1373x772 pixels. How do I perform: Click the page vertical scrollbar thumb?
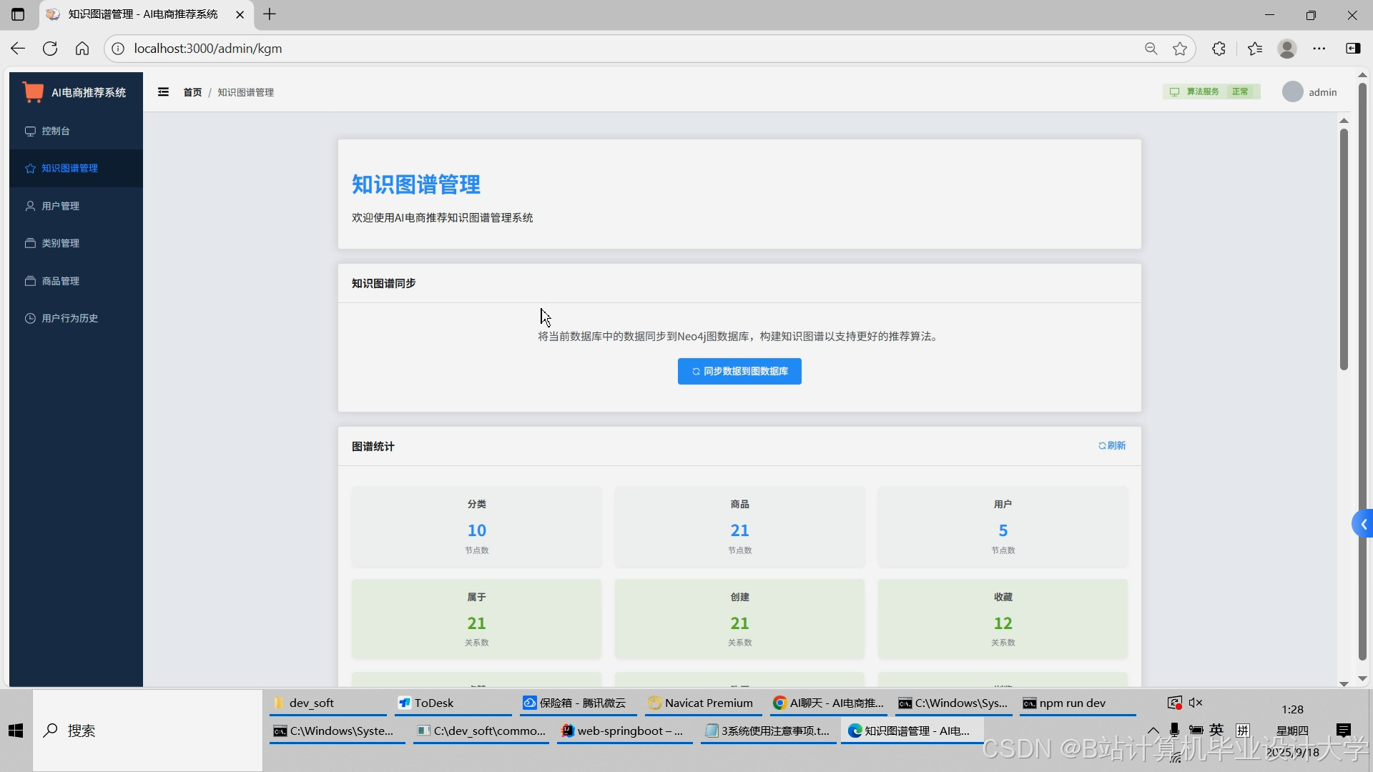[1344, 250]
